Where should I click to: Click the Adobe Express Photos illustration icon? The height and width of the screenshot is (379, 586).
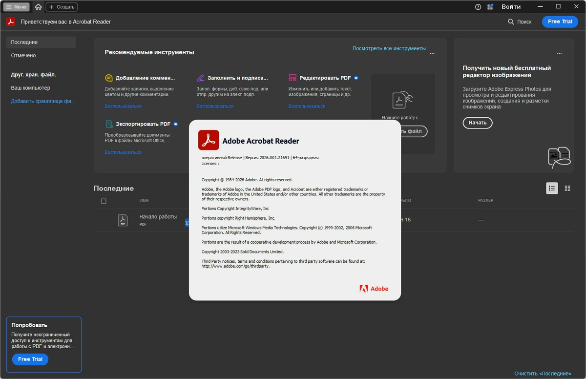[x=559, y=158]
